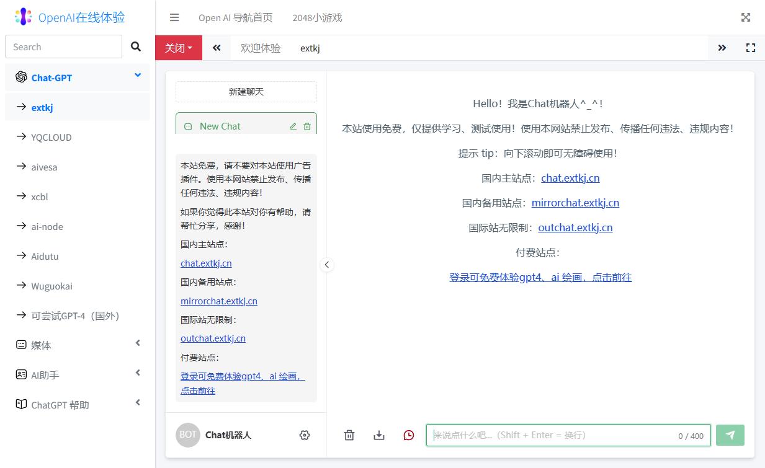The width and height of the screenshot is (765, 468).
Task: Open the 2048小游戏 menu item
Action: pyautogui.click(x=316, y=17)
